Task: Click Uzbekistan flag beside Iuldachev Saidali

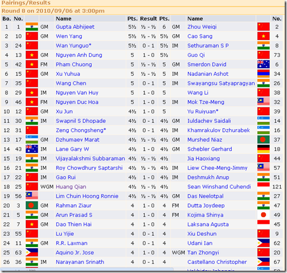Action: [263, 121]
